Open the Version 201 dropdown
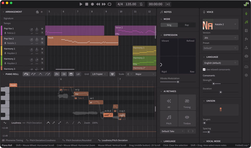251x148 pixels. click(221, 38)
